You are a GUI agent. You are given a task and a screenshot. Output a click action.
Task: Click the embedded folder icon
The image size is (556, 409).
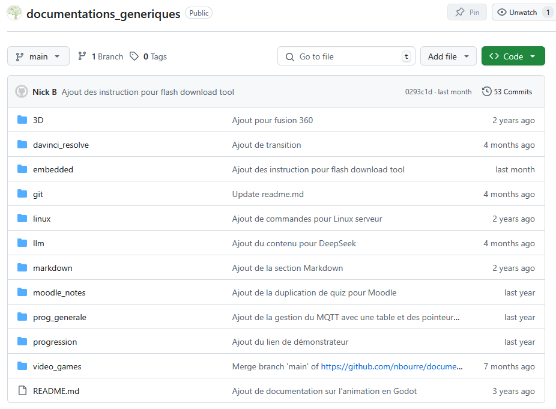click(x=22, y=169)
